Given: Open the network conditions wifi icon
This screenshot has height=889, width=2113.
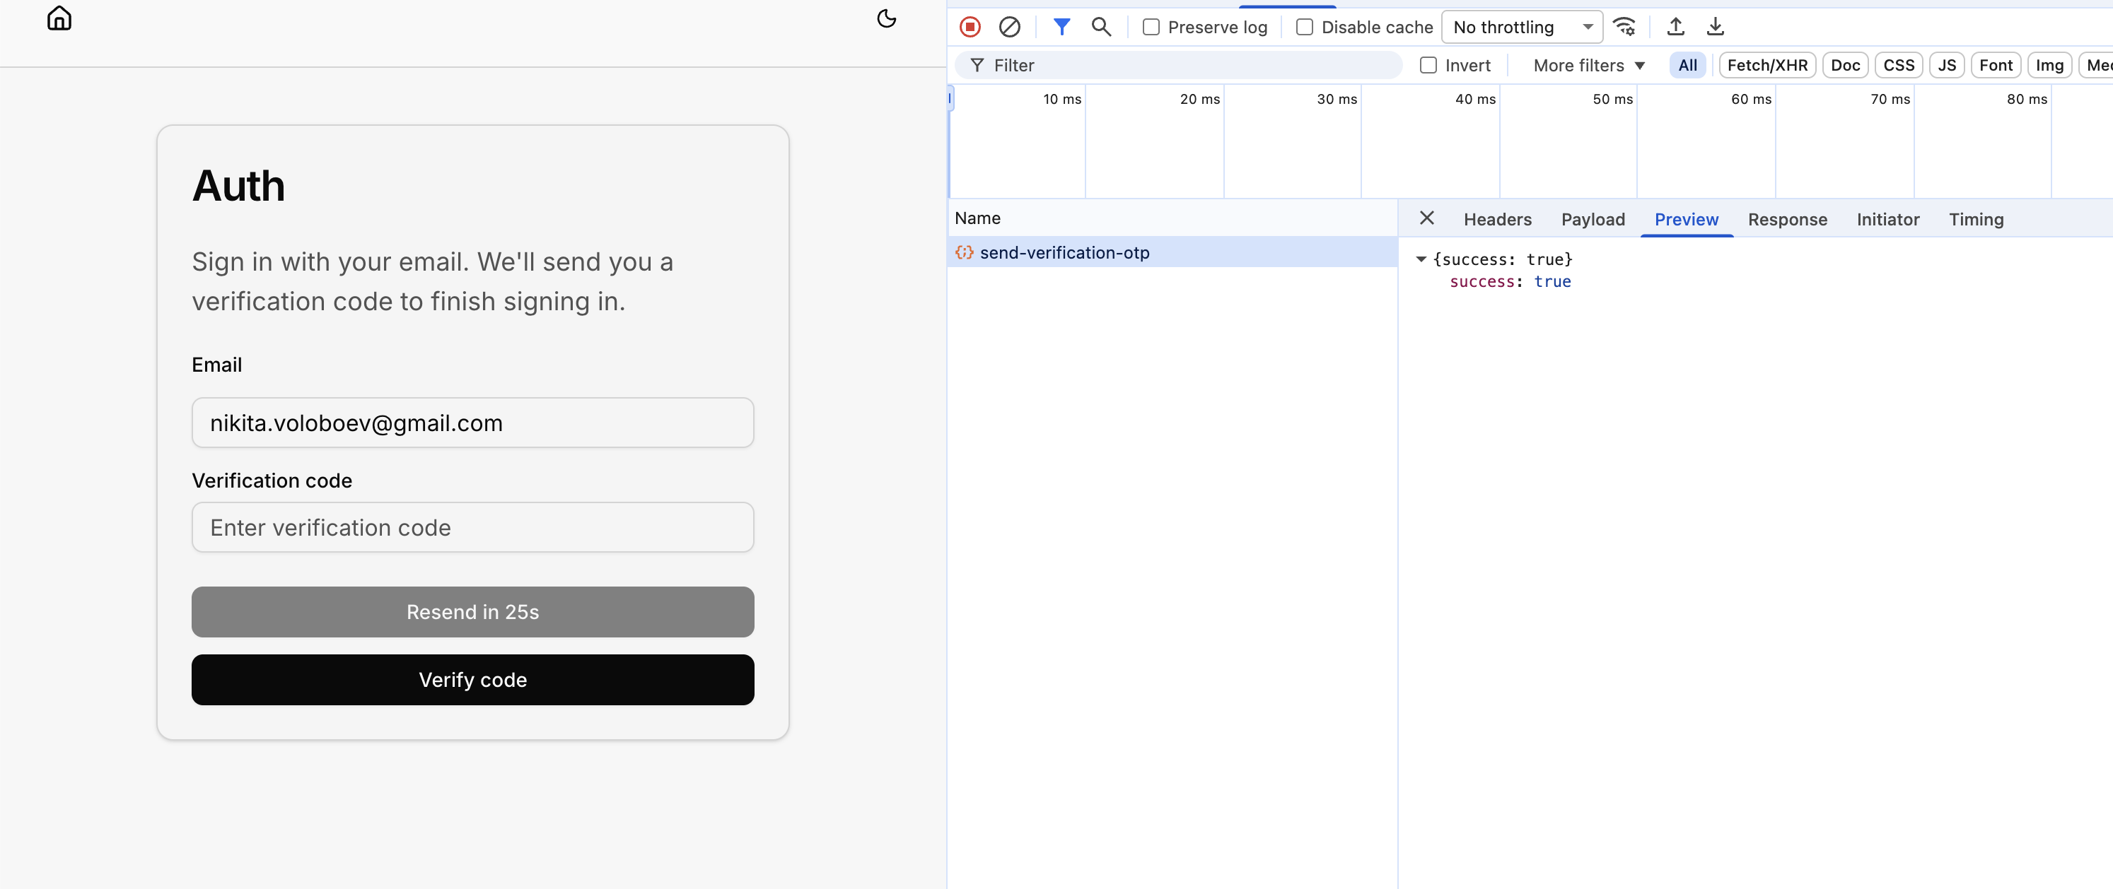Looking at the screenshot, I should point(1624,27).
